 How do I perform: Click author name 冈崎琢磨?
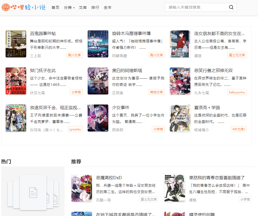tap(120, 56)
